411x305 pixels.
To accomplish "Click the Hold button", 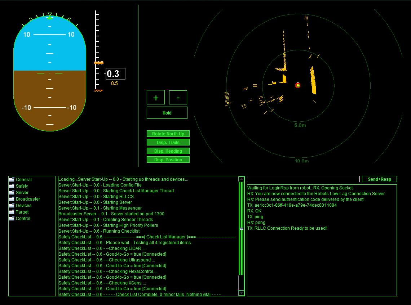I will [x=167, y=113].
